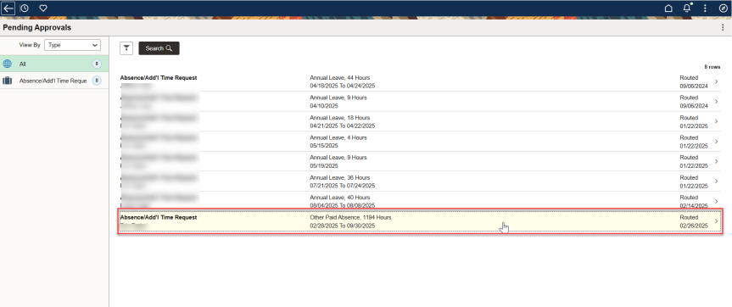The image size is (732, 307).
Task: Click Routed 02/26/2025 status text
Action: click(x=694, y=221)
